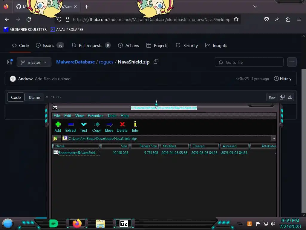Select the Blame view button
The height and width of the screenshot is (230, 306).
coord(34,97)
